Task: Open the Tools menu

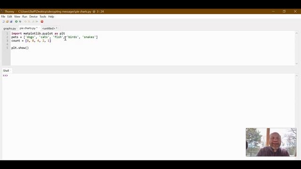Action: (43, 16)
